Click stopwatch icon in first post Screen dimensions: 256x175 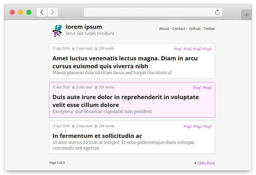pyautogui.click(x=73, y=49)
